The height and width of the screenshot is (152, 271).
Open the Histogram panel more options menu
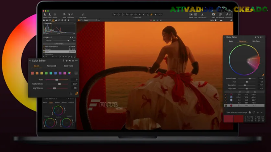pyautogui.click(x=75, y=23)
